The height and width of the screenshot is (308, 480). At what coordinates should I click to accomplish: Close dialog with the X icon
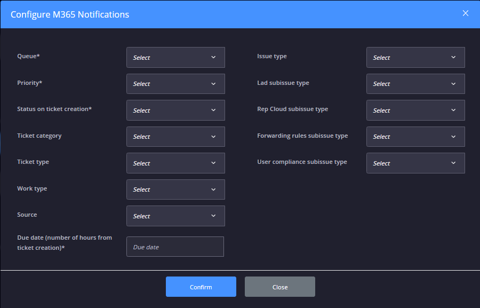[x=465, y=13]
